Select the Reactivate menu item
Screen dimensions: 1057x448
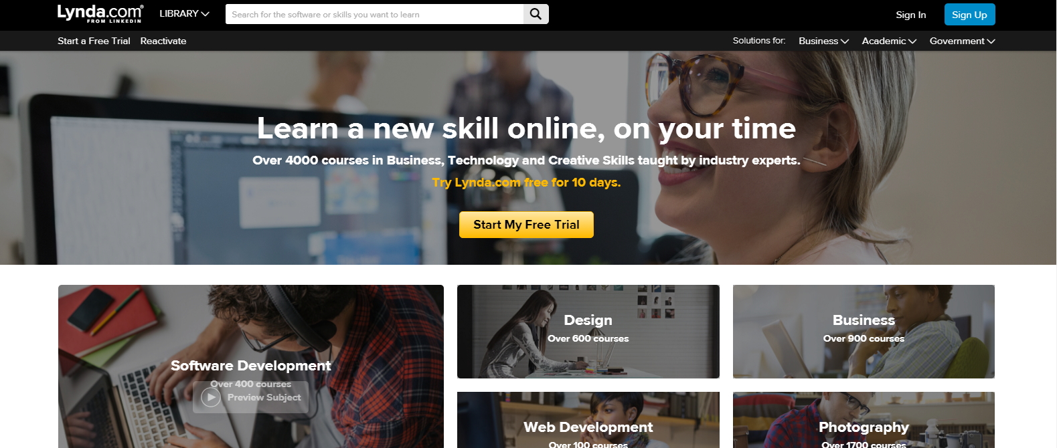(x=163, y=41)
